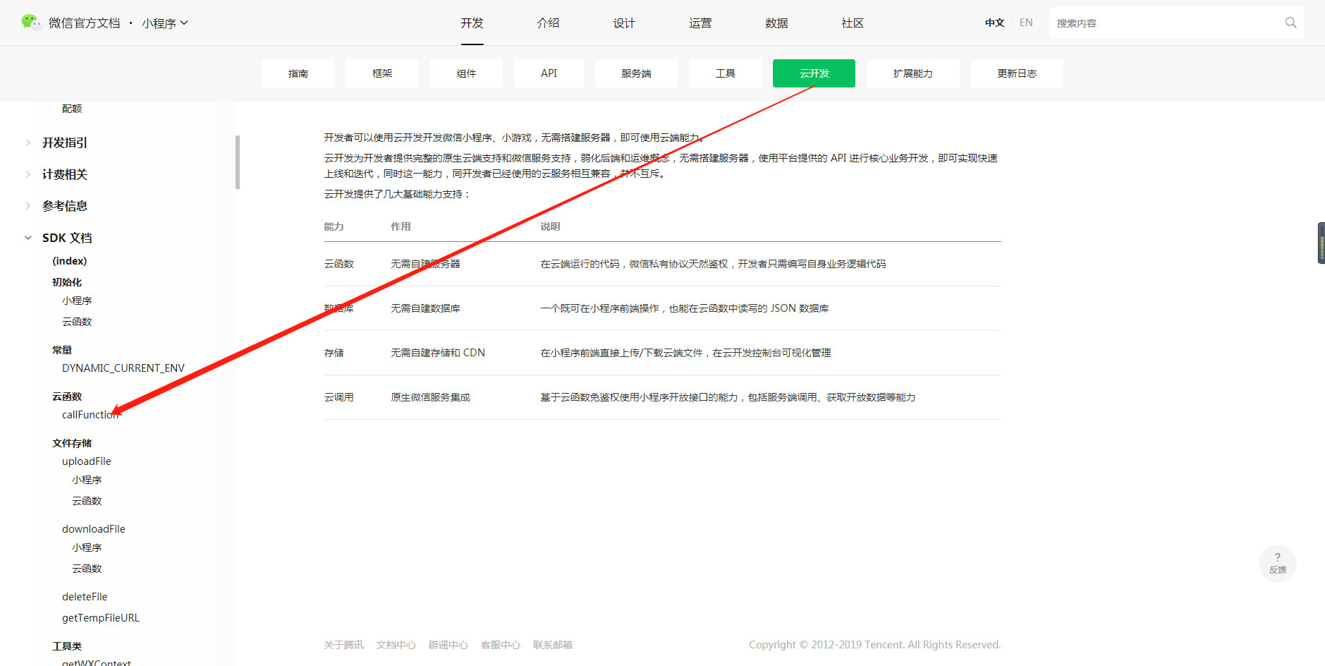
Task: Open the uploadFile doc
Action: 87,461
